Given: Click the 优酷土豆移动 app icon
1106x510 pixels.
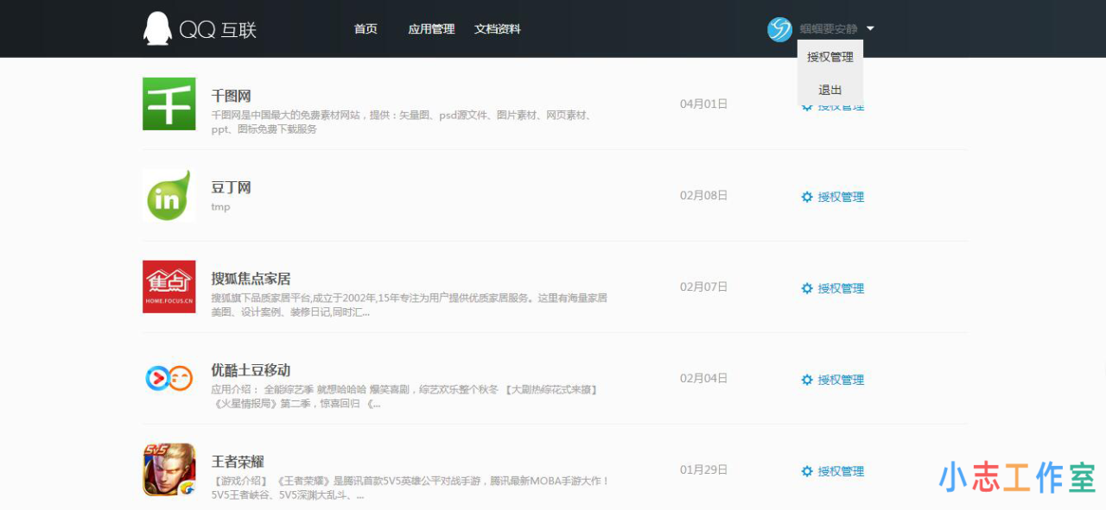Looking at the screenshot, I should click(168, 378).
